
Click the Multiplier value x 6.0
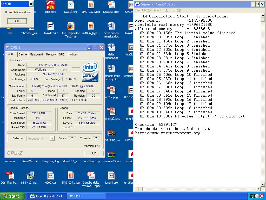39,118
